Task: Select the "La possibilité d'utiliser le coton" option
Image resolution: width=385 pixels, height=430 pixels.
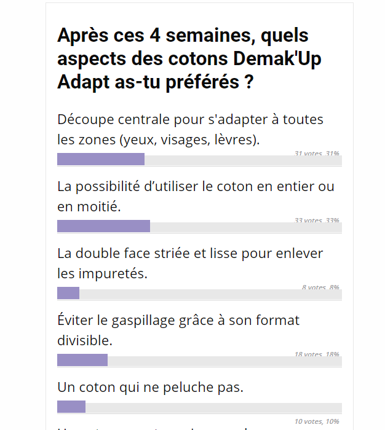Action: click(196, 196)
